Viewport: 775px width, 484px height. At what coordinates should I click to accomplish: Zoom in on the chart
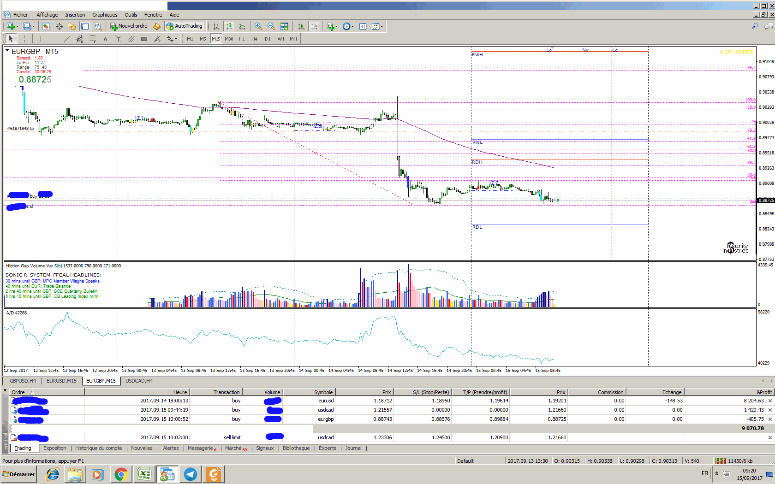point(258,26)
